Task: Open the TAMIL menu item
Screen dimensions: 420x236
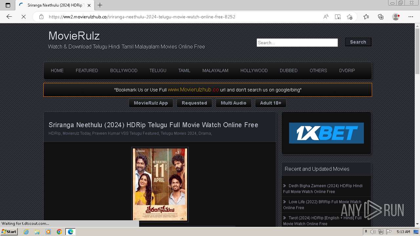Action: pyautogui.click(x=184, y=70)
